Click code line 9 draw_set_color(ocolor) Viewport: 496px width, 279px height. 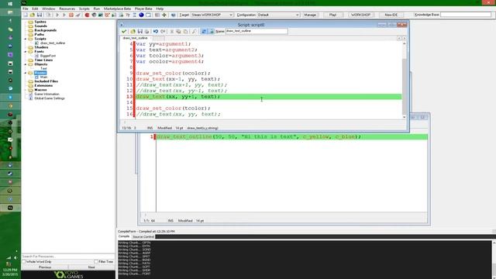tap(173, 74)
